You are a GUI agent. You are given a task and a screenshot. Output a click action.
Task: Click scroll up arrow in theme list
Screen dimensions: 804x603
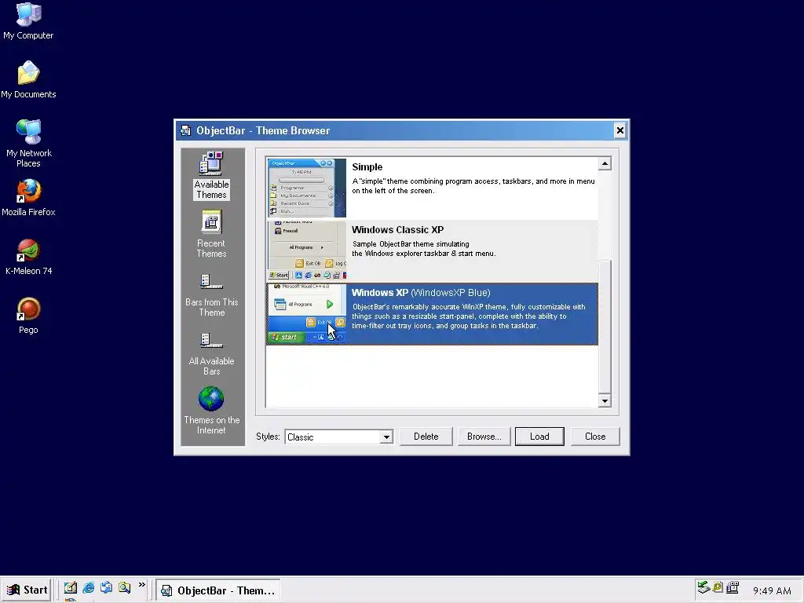click(x=605, y=164)
